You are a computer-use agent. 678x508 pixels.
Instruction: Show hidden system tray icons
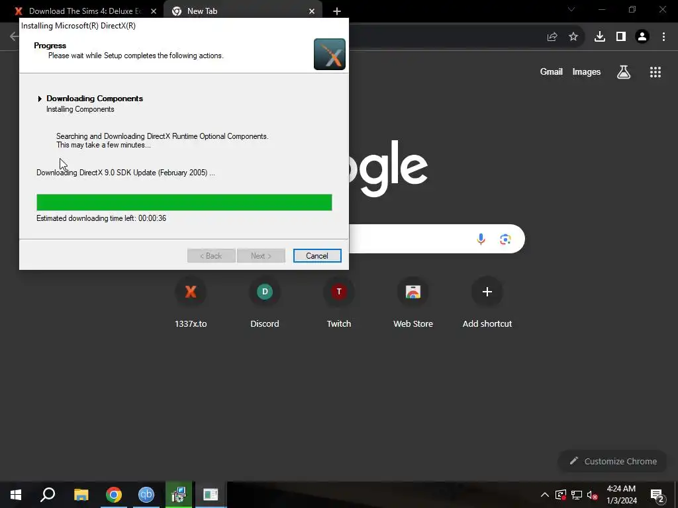coord(545,495)
